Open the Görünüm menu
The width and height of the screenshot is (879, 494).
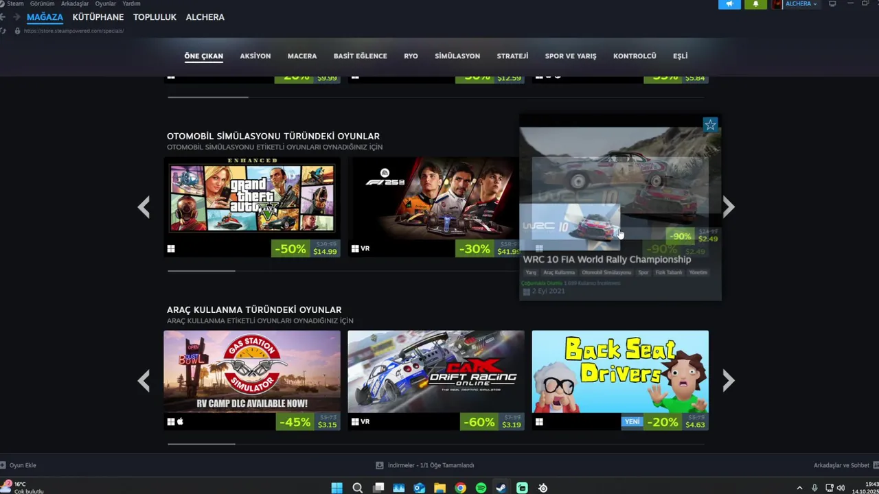coord(43,3)
